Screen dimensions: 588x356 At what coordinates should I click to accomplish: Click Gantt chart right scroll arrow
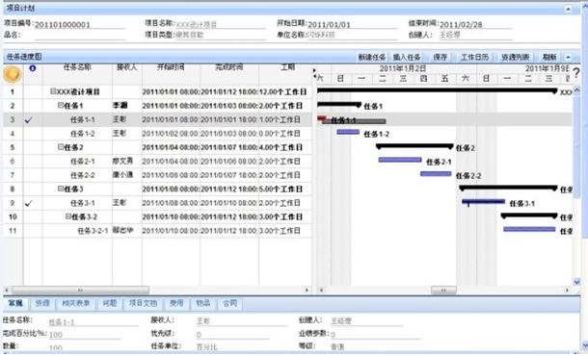pyautogui.click(x=567, y=291)
